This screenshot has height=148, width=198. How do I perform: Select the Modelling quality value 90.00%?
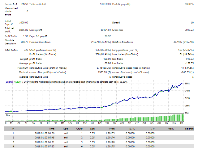[189, 4]
